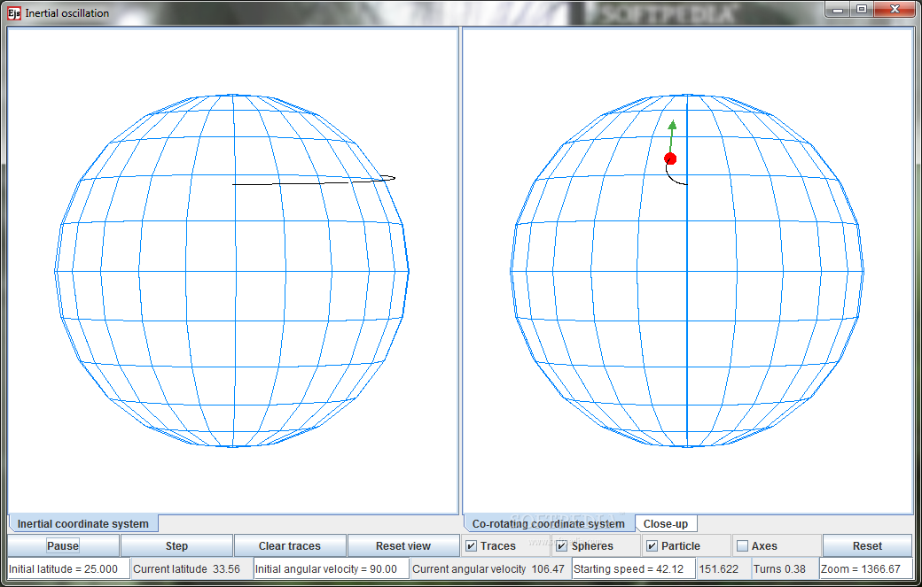Screen dimensions: 922x587
Task: Click the Ejs application icon in title bar
Action: [14, 13]
